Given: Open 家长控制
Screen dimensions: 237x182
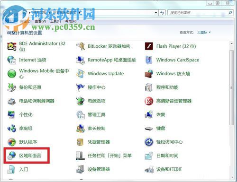Looking at the screenshot, I should pos(91,128).
